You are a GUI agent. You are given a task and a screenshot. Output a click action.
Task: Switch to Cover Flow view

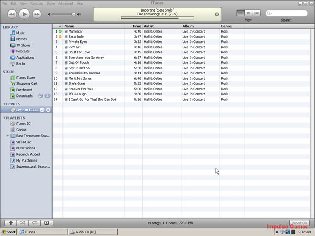pyautogui.click(x=257, y=13)
